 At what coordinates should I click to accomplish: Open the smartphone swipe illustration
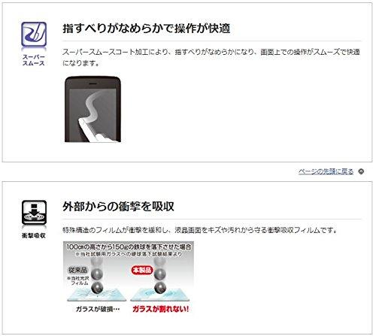[x=92, y=109]
